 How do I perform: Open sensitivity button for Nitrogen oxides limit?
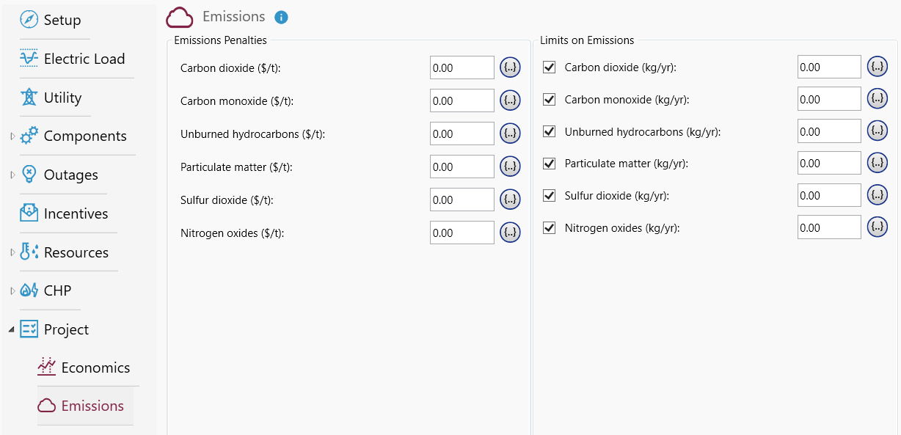[x=878, y=227]
